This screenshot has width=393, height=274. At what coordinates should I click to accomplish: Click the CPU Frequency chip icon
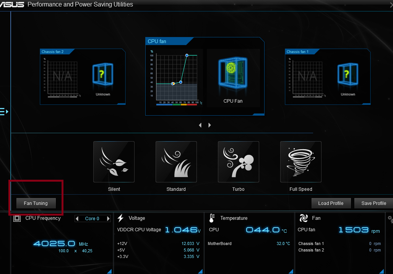coord(17,218)
